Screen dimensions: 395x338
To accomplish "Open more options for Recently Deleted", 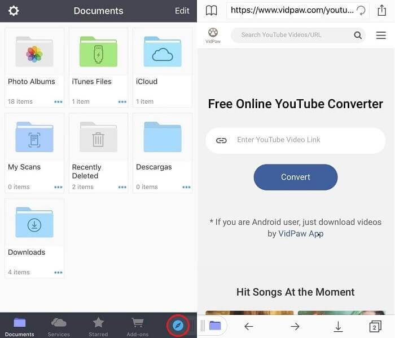I will [x=122, y=187].
